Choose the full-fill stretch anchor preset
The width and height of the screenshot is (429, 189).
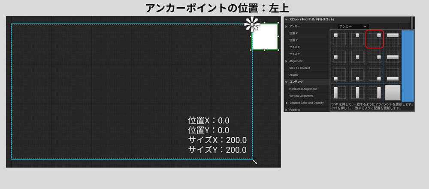pos(393,92)
